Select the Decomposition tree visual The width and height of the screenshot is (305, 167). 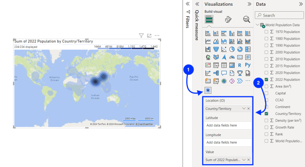tap(216, 73)
